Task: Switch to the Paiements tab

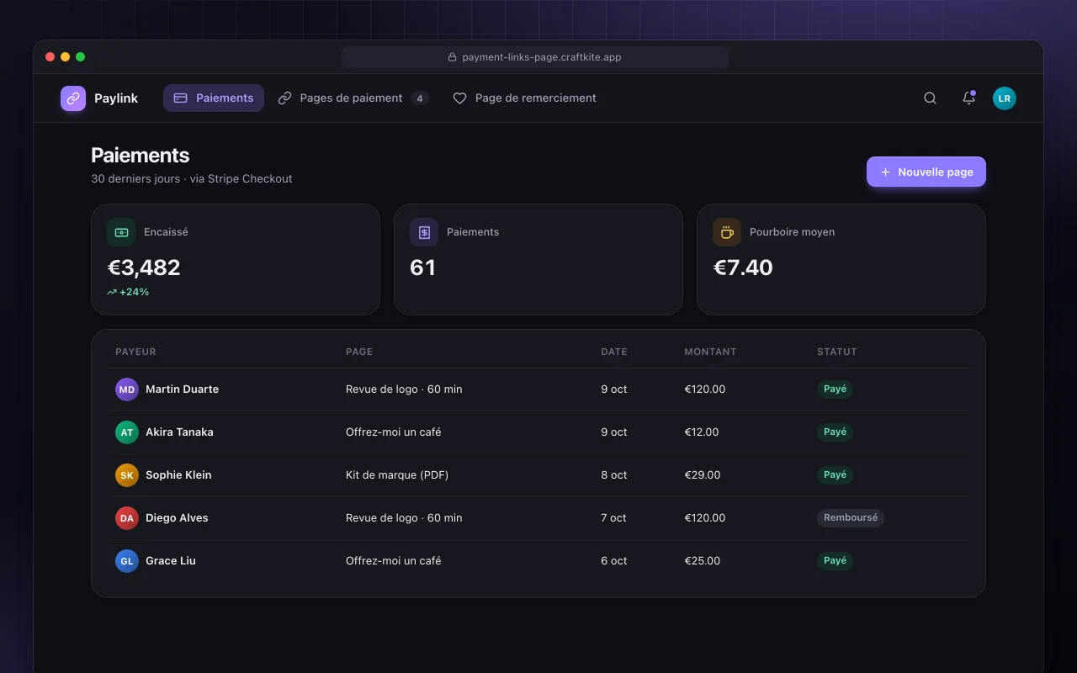Action: coord(214,98)
